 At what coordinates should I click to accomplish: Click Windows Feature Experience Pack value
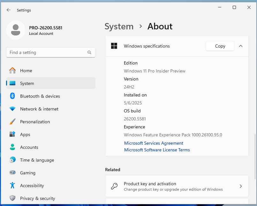pos(173,135)
